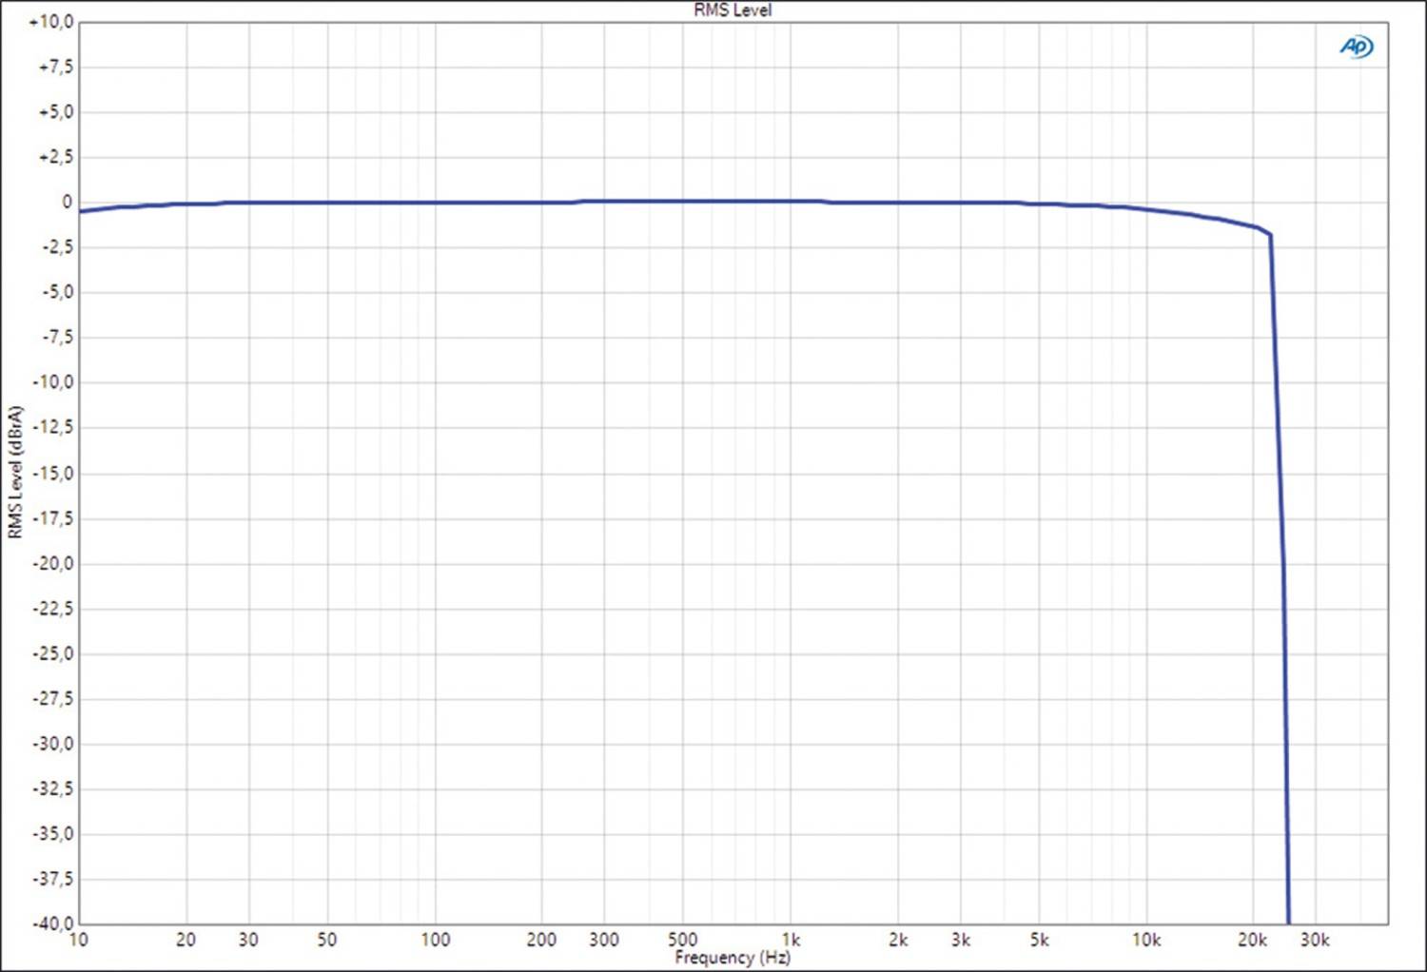Click the '-37,5' y-axis value
Screen dimensions: 1427x972
(x=52, y=879)
